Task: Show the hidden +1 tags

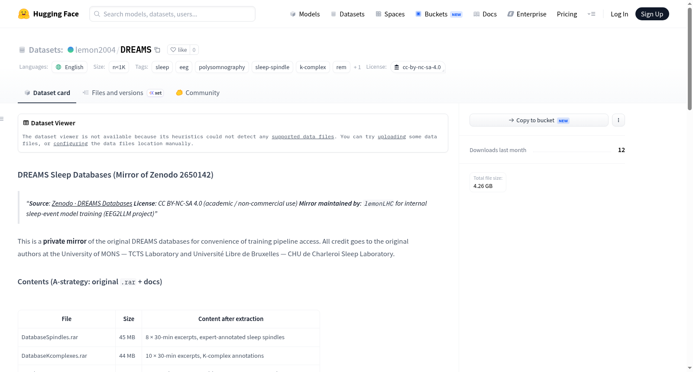Action: coord(357,67)
